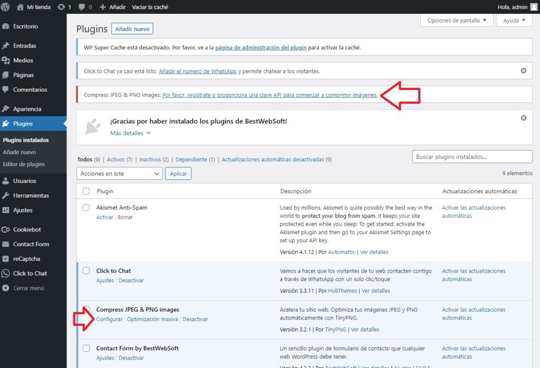The width and height of the screenshot is (540, 368).
Task: Open Optimización masiva link
Action: click(x=152, y=319)
